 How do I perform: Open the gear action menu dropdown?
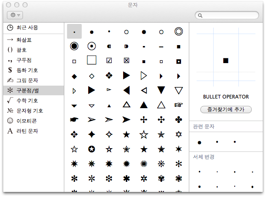tap(15, 15)
